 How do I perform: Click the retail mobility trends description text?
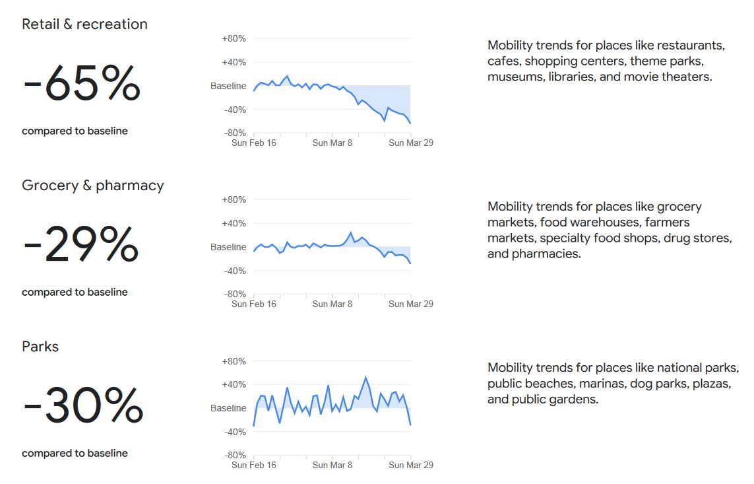(606, 61)
